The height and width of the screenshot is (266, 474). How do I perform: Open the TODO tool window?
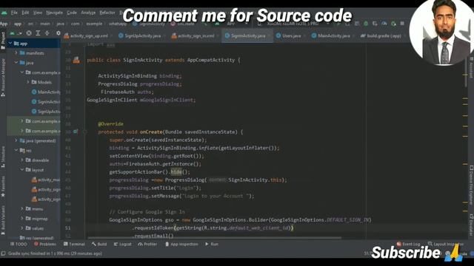click(19, 244)
